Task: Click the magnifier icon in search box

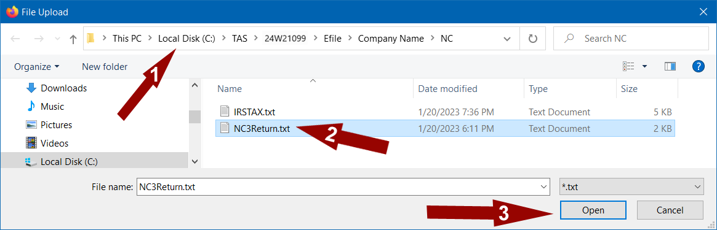Action: pyautogui.click(x=569, y=39)
